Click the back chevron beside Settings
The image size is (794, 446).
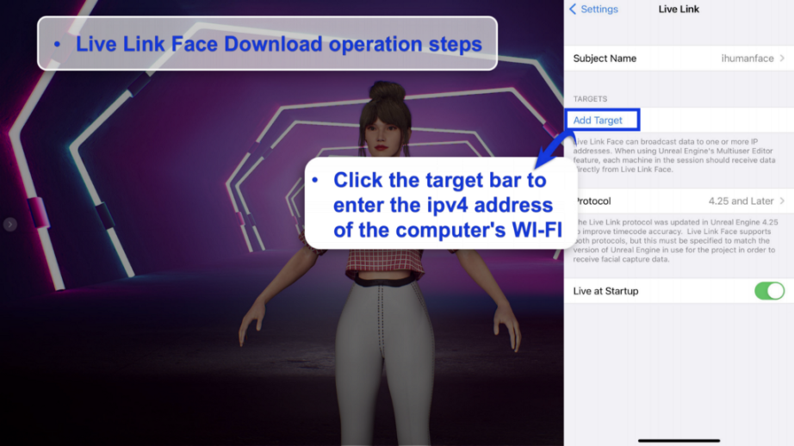(573, 9)
